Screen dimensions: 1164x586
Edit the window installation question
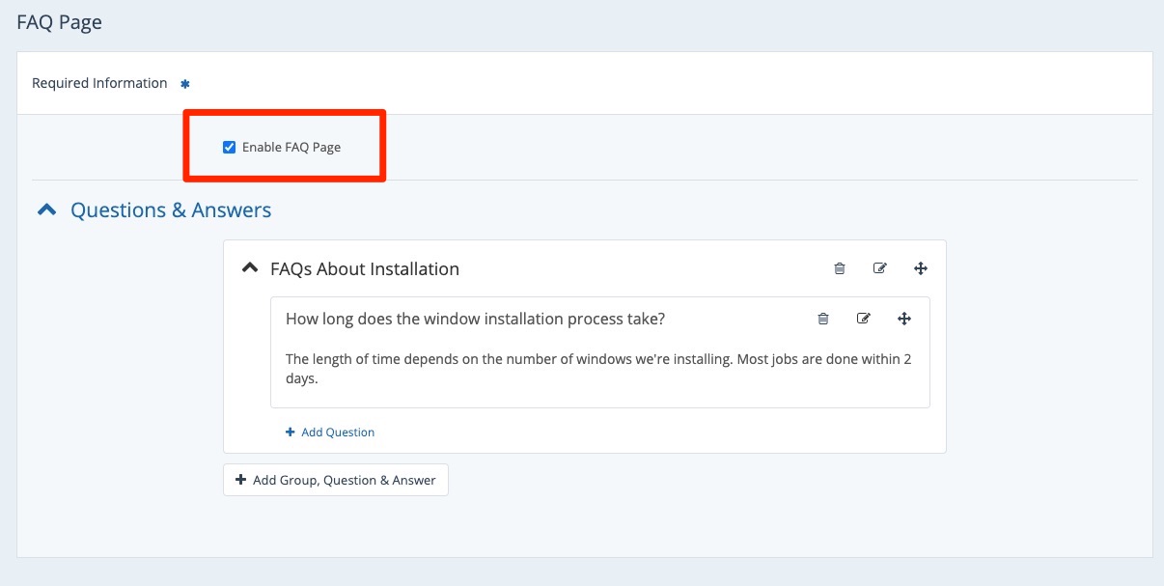click(864, 319)
